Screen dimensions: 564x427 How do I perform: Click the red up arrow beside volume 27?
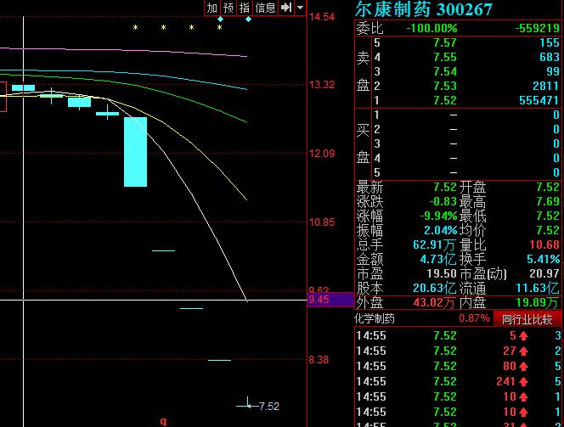click(524, 351)
